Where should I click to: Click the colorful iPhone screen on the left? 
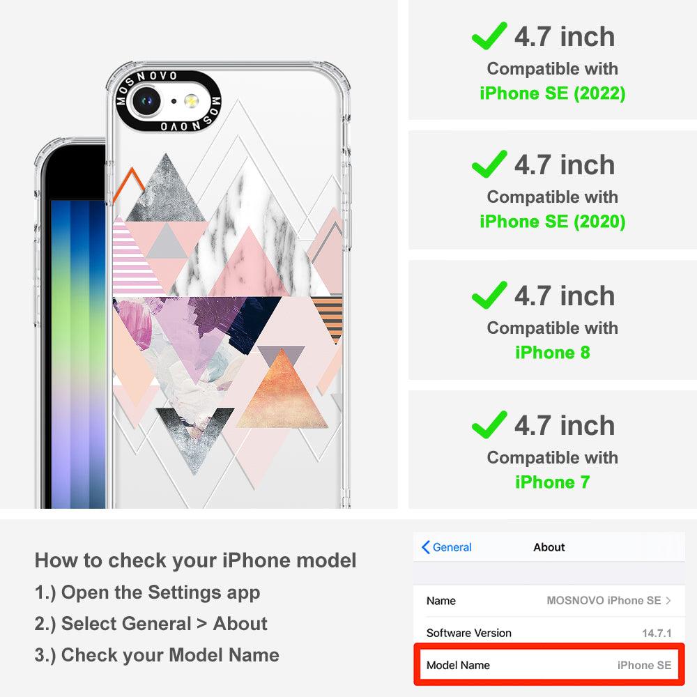78,353
